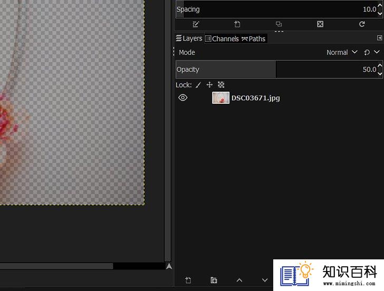Click the vertical canvas scrollbar
Viewport: 384px width, 291px height.
click(x=168, y=131)
